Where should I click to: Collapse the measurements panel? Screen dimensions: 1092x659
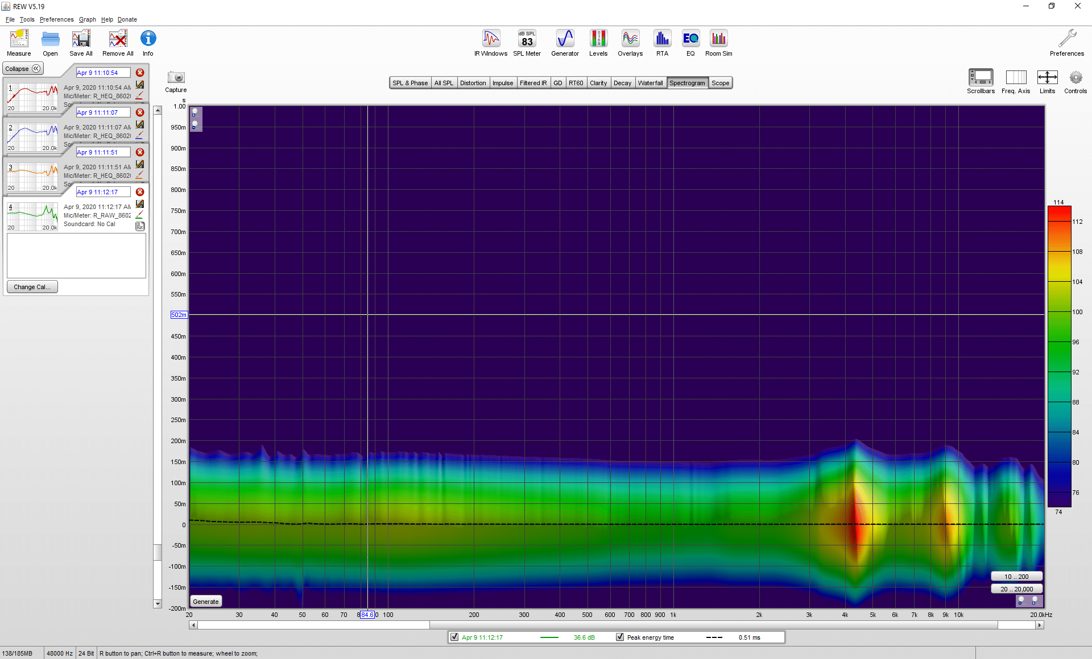[x=23, y=69]
